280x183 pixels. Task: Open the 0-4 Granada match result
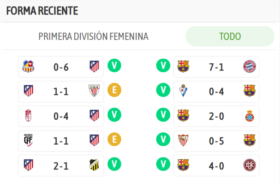point(61,116)
